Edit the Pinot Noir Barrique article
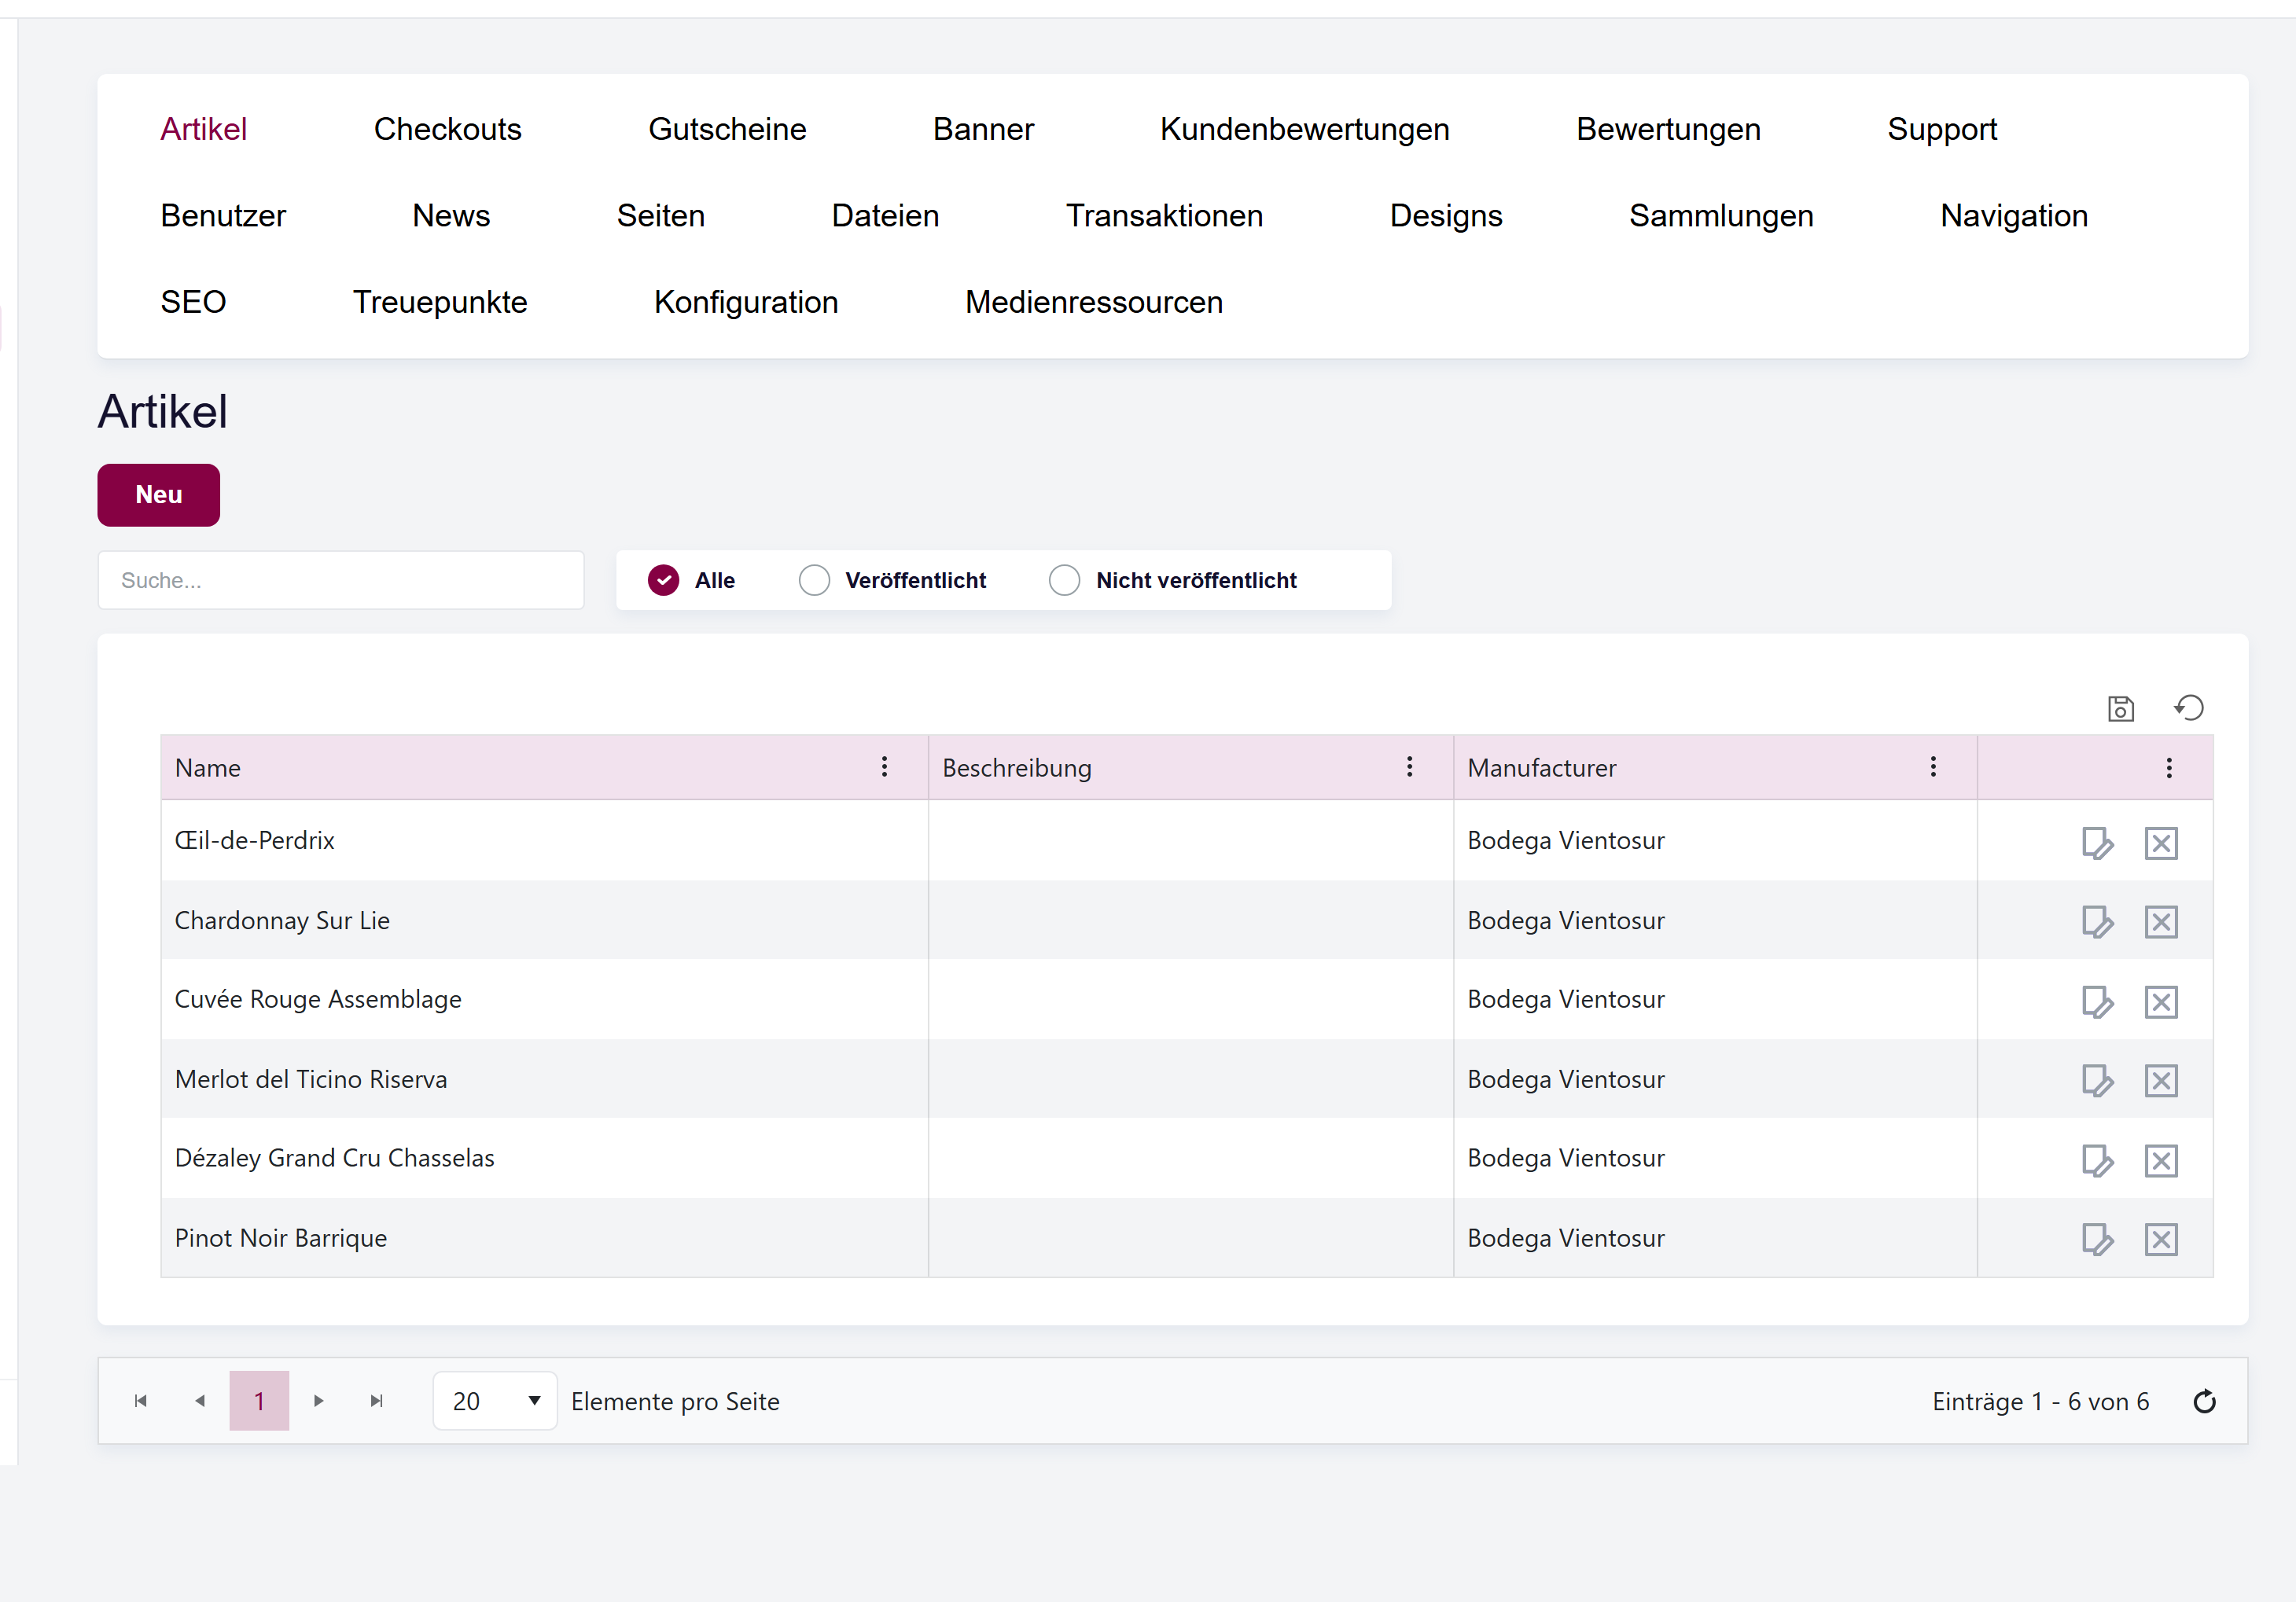The image size is (2296, 1602). pyautogui.click(x=2097, y=1239)
